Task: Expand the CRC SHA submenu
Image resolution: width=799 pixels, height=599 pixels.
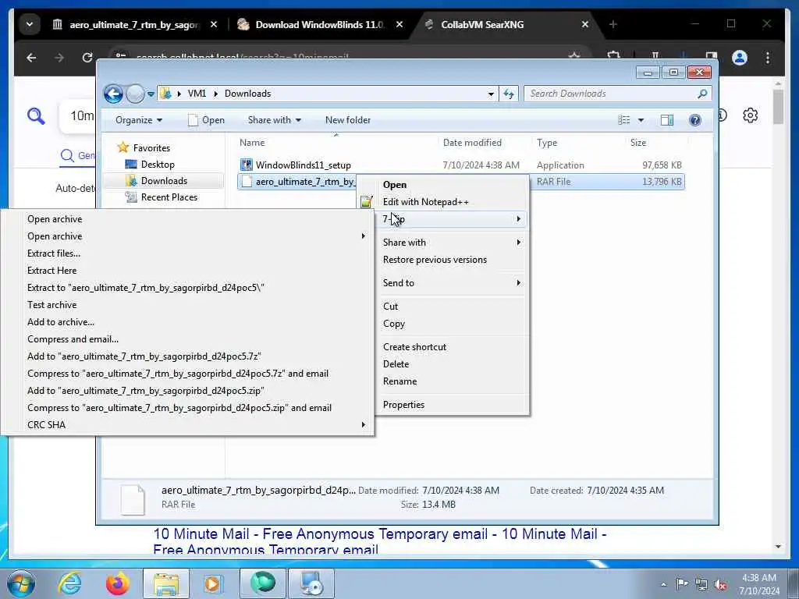Action: (x=187, y=425)
